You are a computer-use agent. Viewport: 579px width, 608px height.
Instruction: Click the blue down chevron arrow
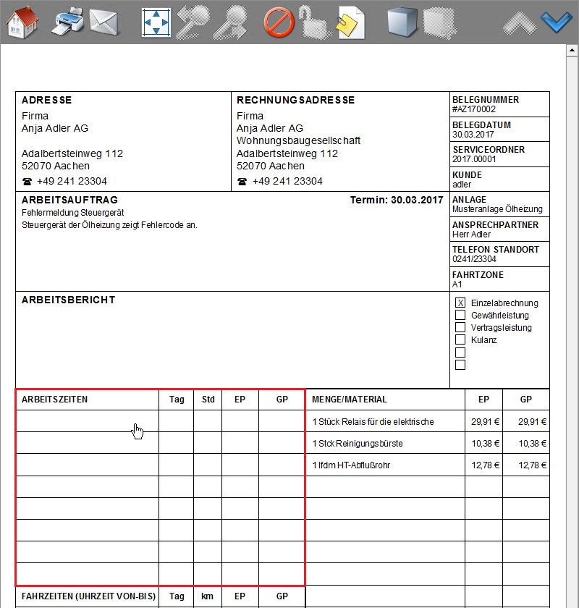557,23
